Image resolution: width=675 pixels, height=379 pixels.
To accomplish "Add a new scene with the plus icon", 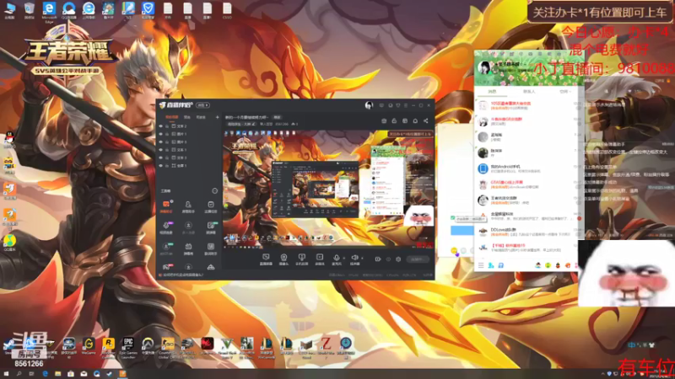I will click(x=218, y=117).
